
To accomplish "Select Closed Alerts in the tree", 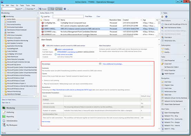I will (x=11, y=22).
